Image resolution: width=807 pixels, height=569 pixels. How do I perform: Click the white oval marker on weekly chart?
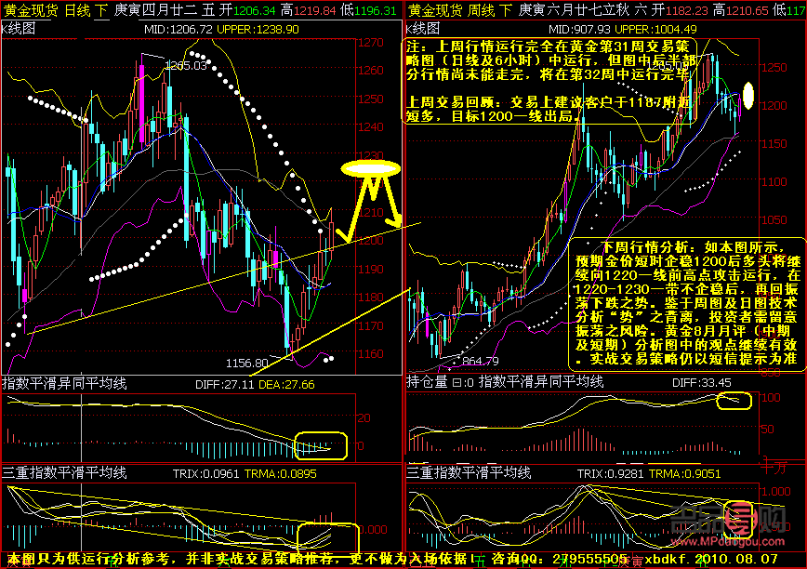[x=749, y=96]
